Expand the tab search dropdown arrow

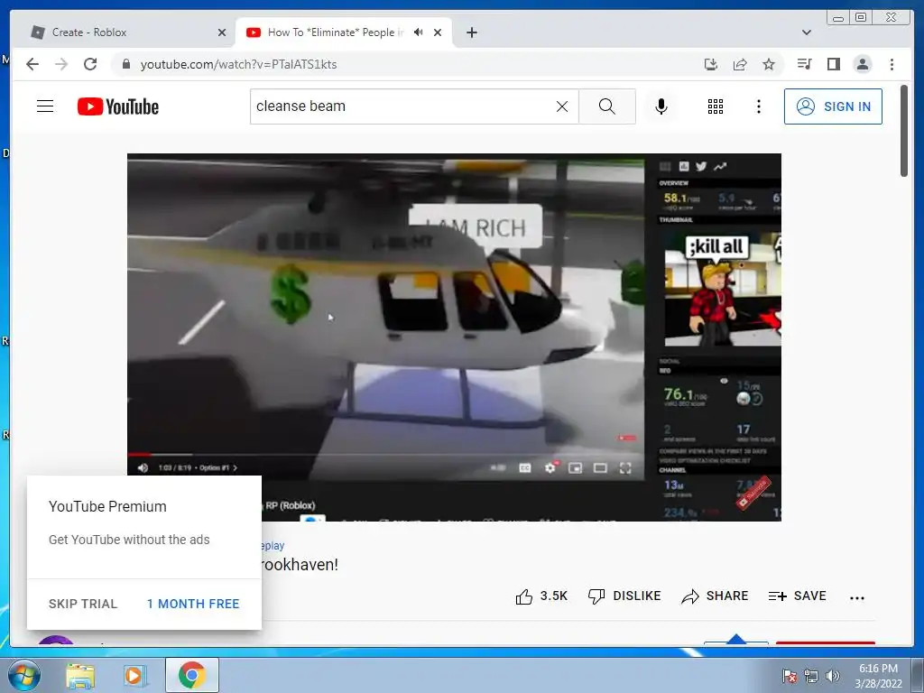pyautogui.click(x=807, y=32)
